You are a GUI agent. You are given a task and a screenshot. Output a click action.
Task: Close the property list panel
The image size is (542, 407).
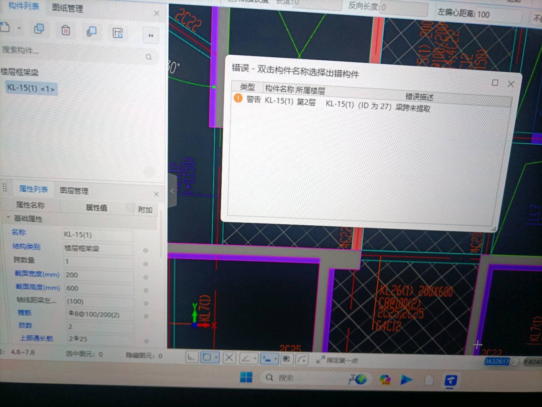coord(156,194)
